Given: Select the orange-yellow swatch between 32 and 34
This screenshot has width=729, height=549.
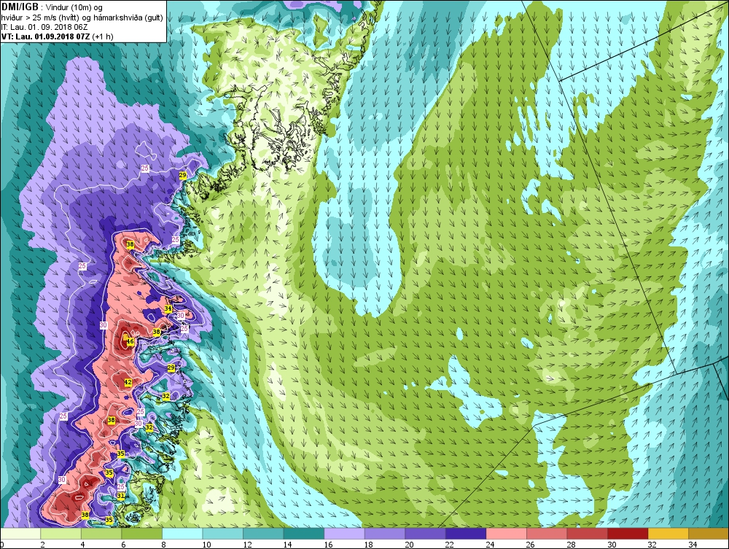Looking at the screenshot, I should (x=668, y=534).
